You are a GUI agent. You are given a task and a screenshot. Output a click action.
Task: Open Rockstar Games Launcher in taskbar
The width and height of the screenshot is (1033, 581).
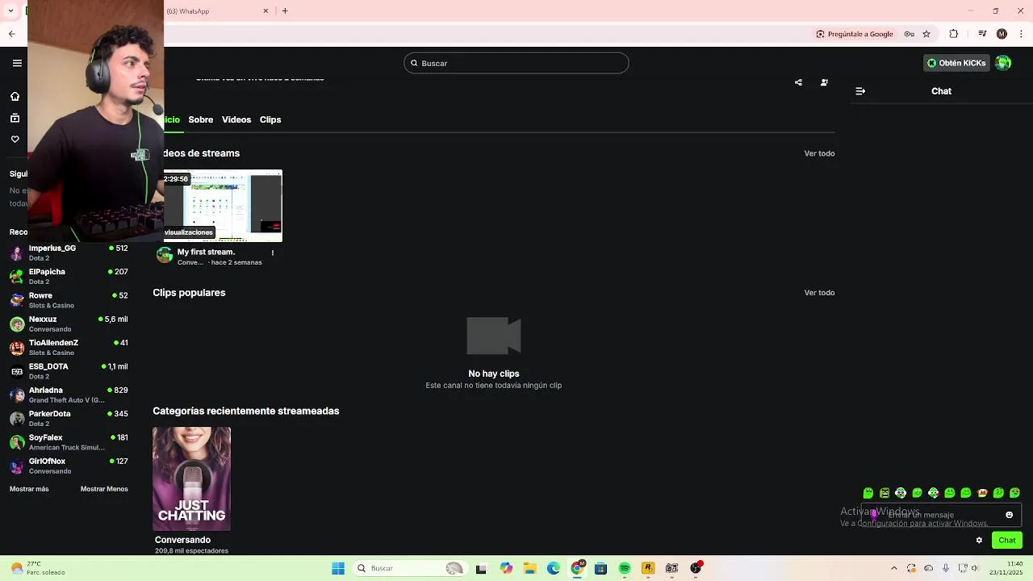(648, 569)
